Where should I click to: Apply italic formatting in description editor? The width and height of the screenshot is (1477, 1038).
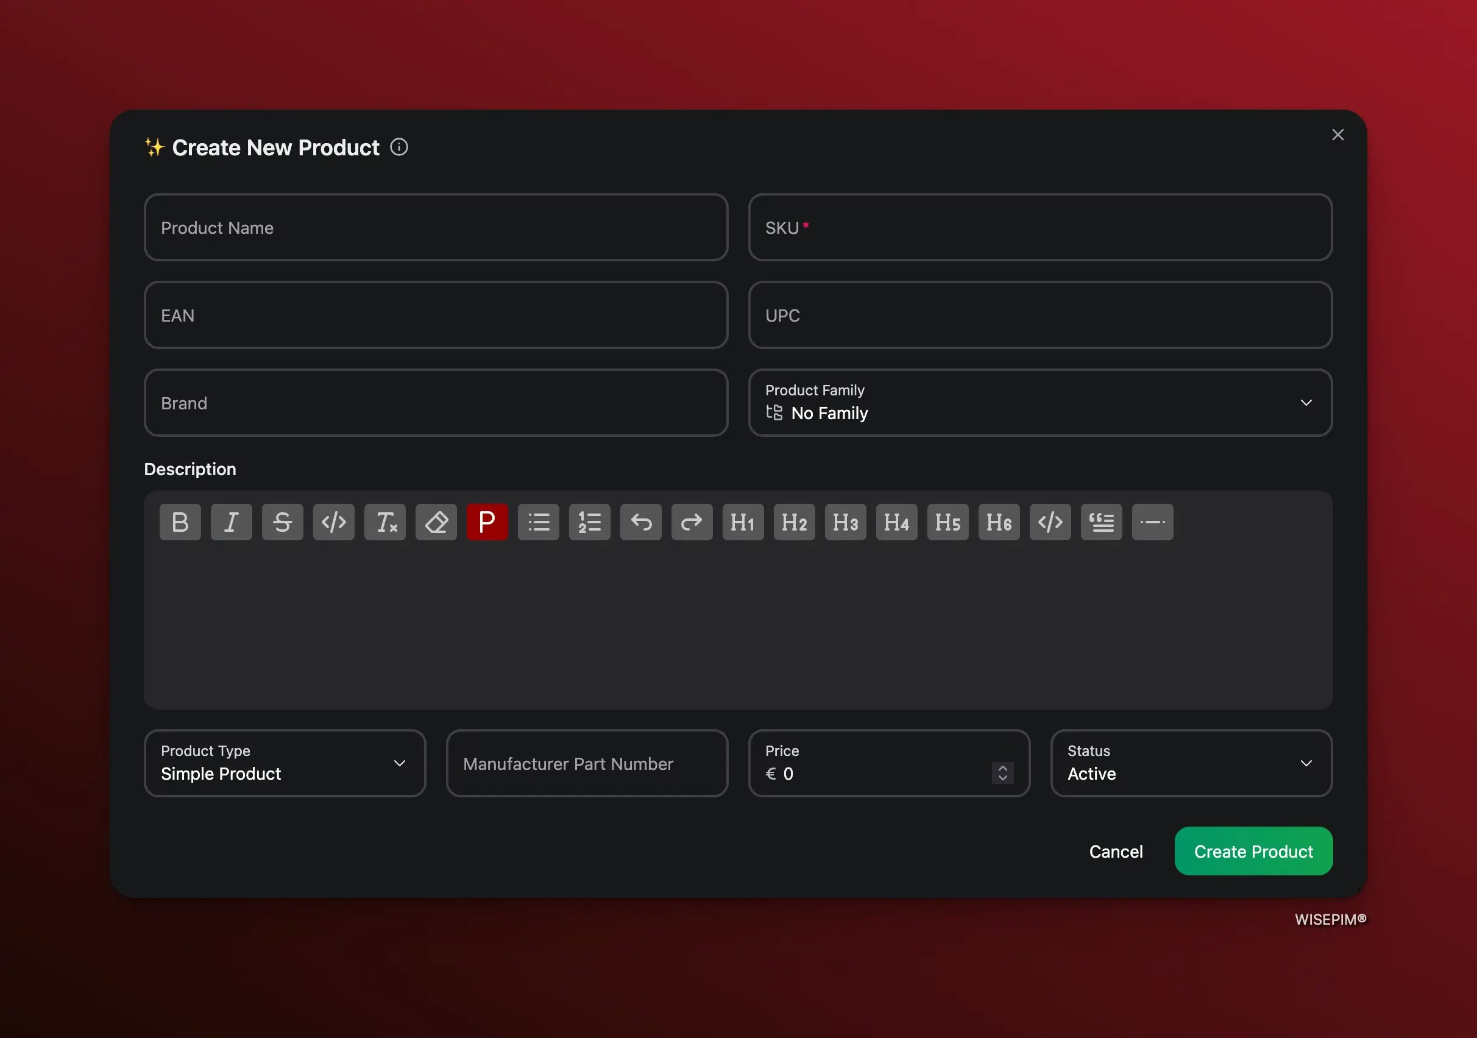[231, 522]
